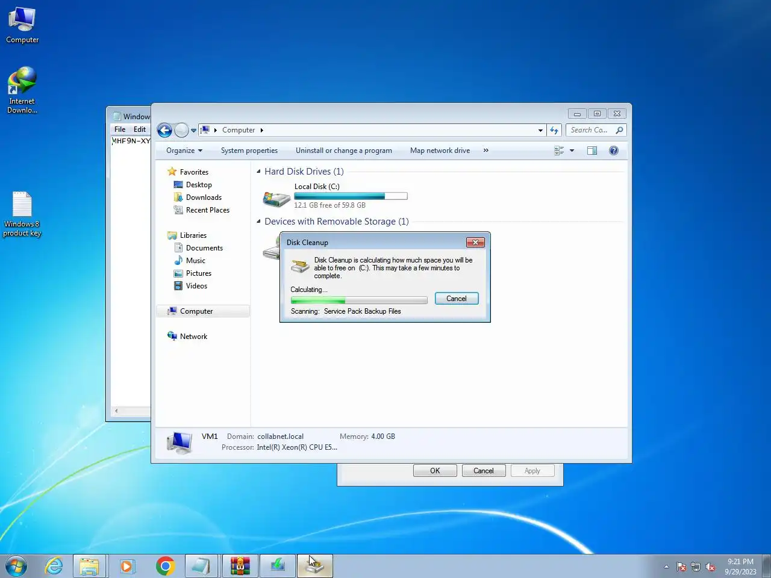
Task: Expand the Computer breadcrumb arrow
Action: click(261, 130)
